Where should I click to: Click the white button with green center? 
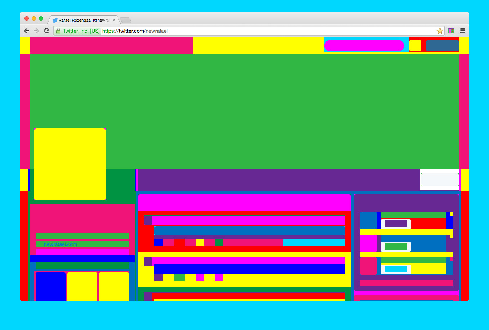pos(395,247)
